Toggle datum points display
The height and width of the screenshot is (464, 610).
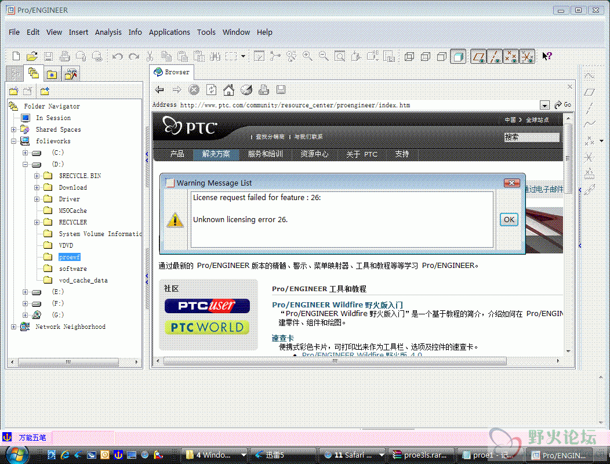point(511,56)
